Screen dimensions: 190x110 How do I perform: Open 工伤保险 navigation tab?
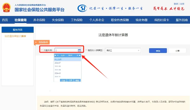pos(76,20)
